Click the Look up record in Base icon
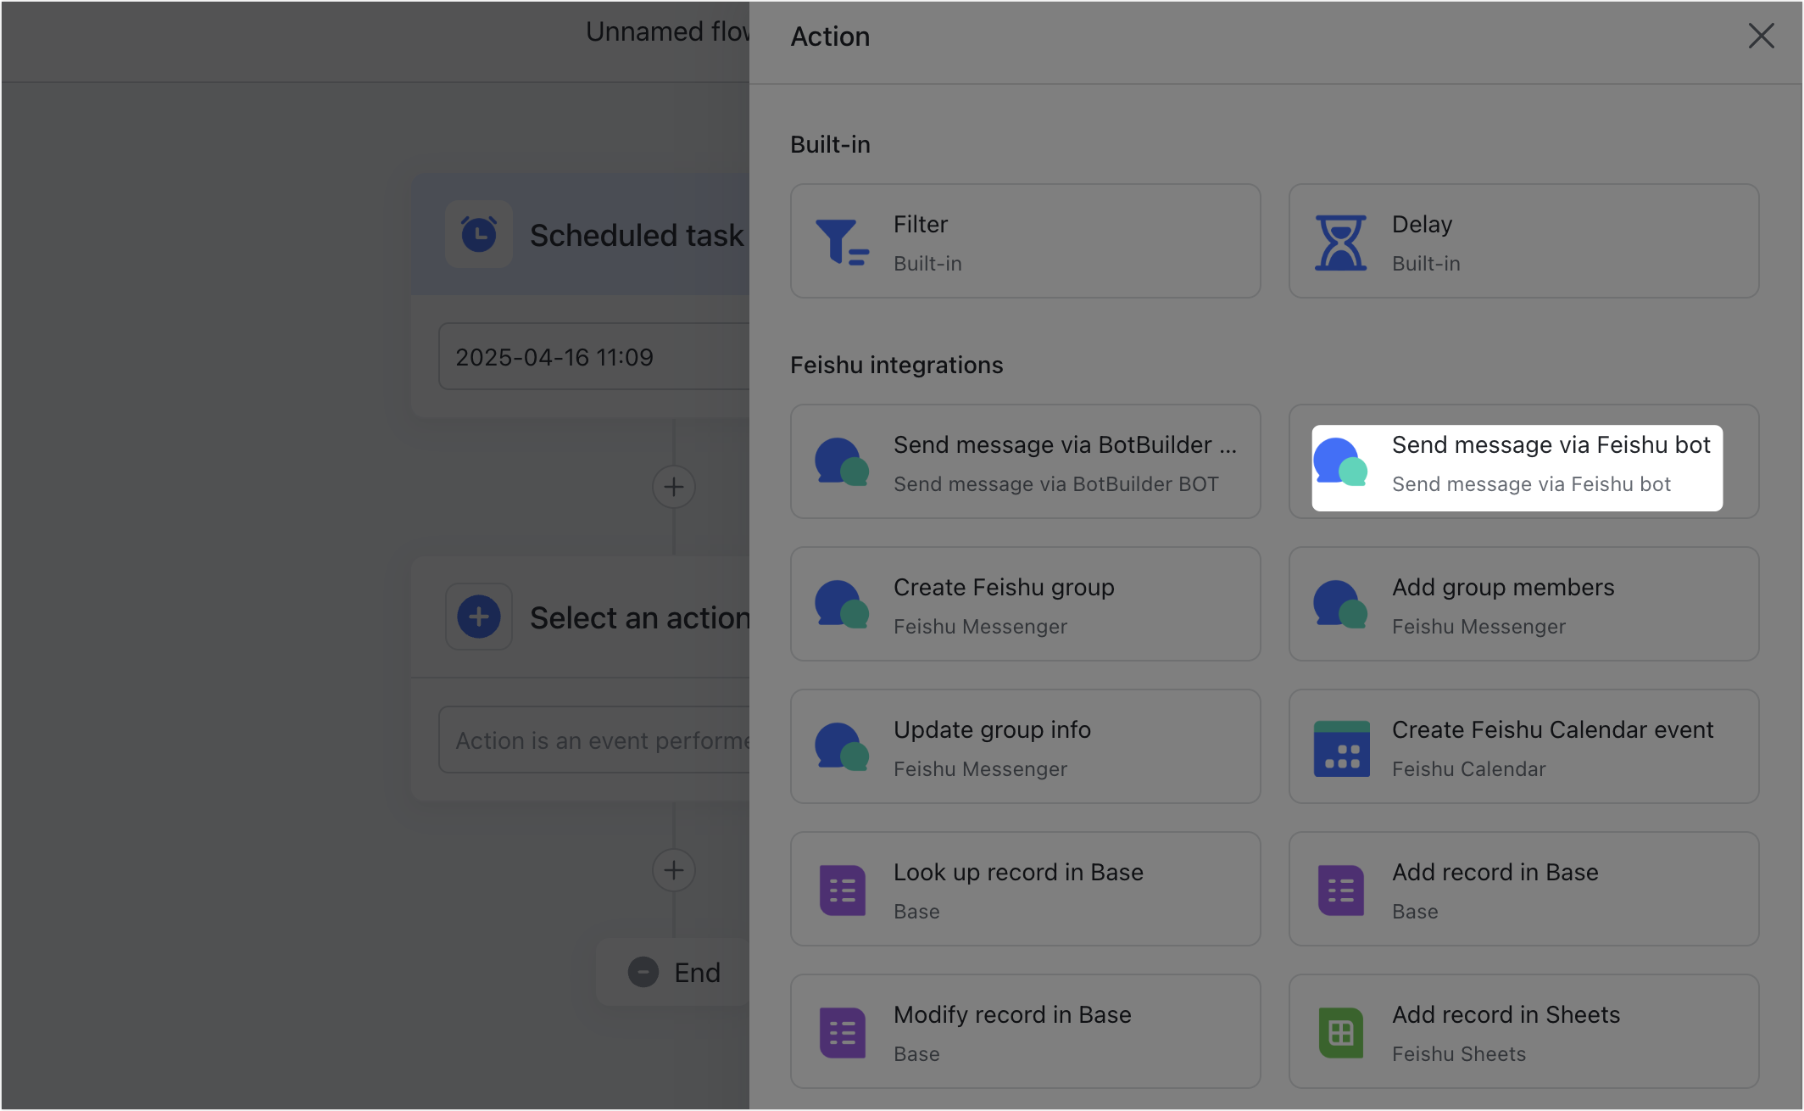The image size is (1804, 1111). (842, 890)
